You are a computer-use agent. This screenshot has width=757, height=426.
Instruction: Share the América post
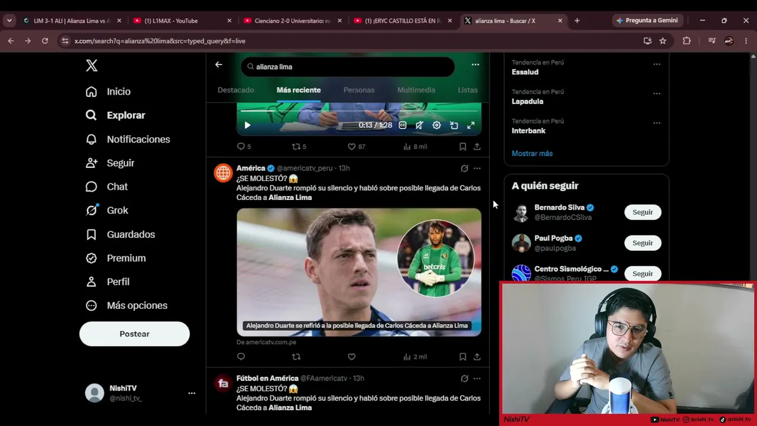tap(477, 357)
